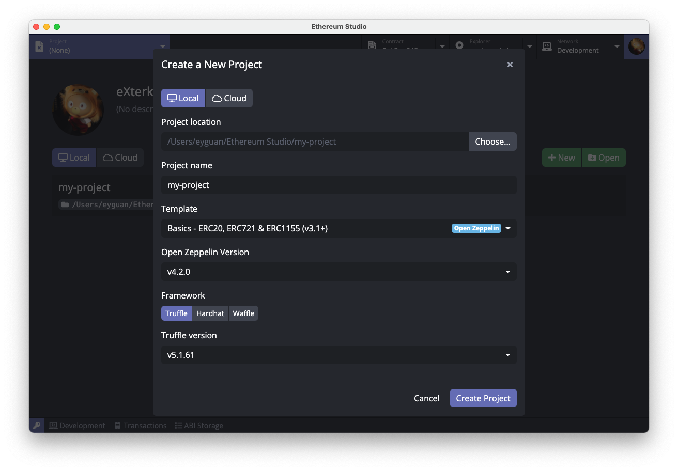Open the Template dropdown
Viewport: 678px width, 471px height.
click(x=339, y=228)
